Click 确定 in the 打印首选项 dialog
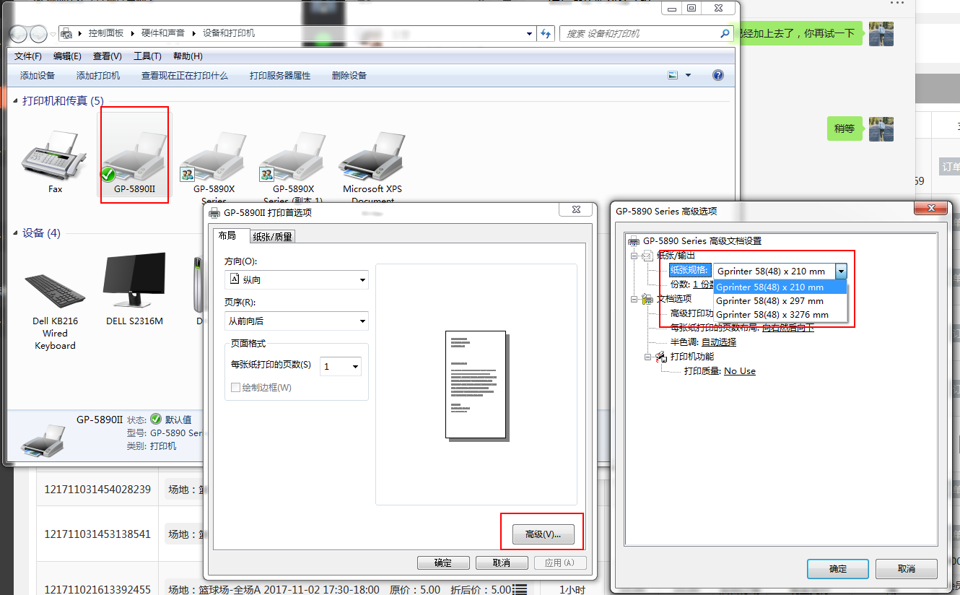This screenshot has height=595, width=960. point(443,563)
